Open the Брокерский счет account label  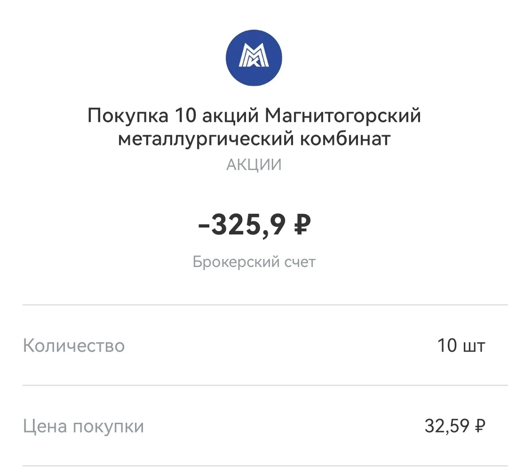[254, 262]
